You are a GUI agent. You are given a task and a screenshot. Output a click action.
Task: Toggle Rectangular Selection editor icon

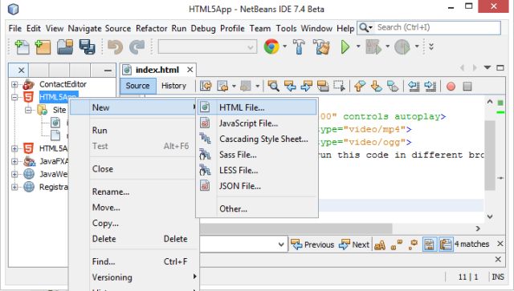pyautogui.click(x=339, y=86)
